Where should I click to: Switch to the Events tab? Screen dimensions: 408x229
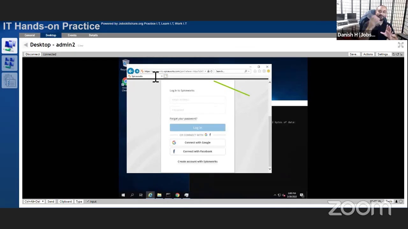(x=72, y=35)
